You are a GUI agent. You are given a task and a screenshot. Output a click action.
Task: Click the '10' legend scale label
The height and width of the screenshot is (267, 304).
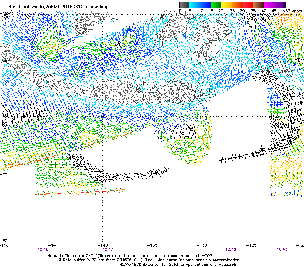point(201,11)
